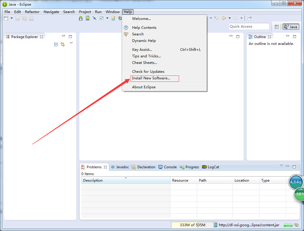This screenshot has width=304, height=231.
Task: Minimize the editor area
Action: coord(231,36)
